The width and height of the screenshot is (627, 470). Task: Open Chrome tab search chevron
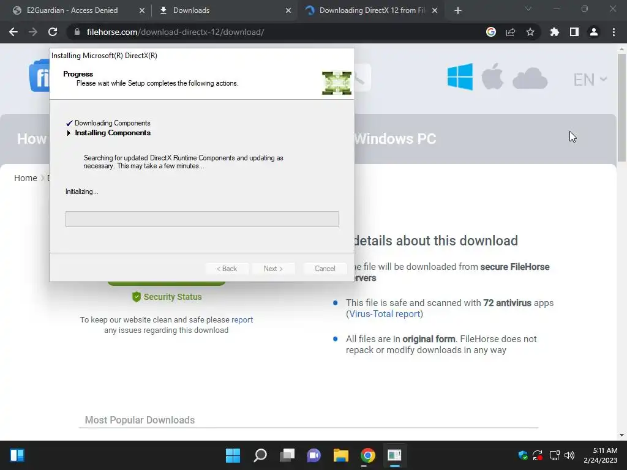pyautogui.click(x=528, y=9)
